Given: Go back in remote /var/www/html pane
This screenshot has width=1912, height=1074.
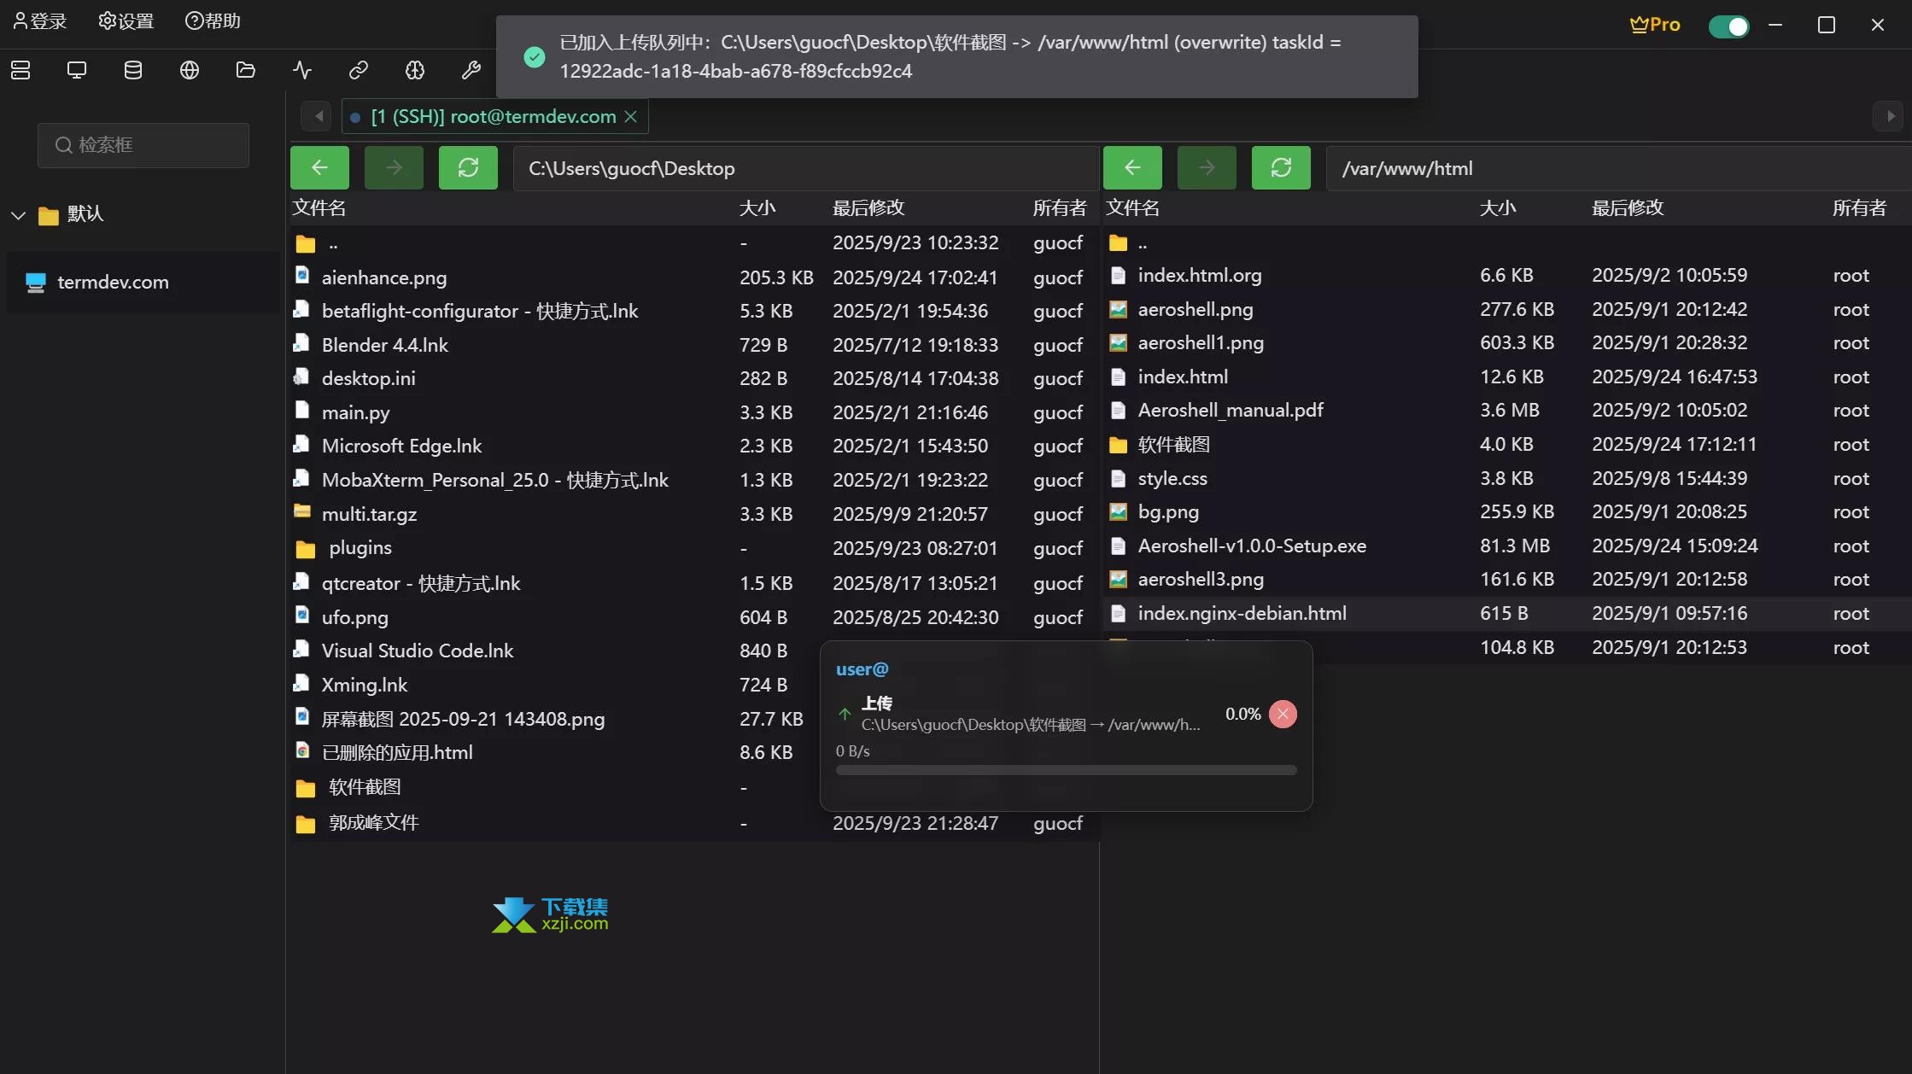Looking at the screenshot, I should [x=1132, y=168].
